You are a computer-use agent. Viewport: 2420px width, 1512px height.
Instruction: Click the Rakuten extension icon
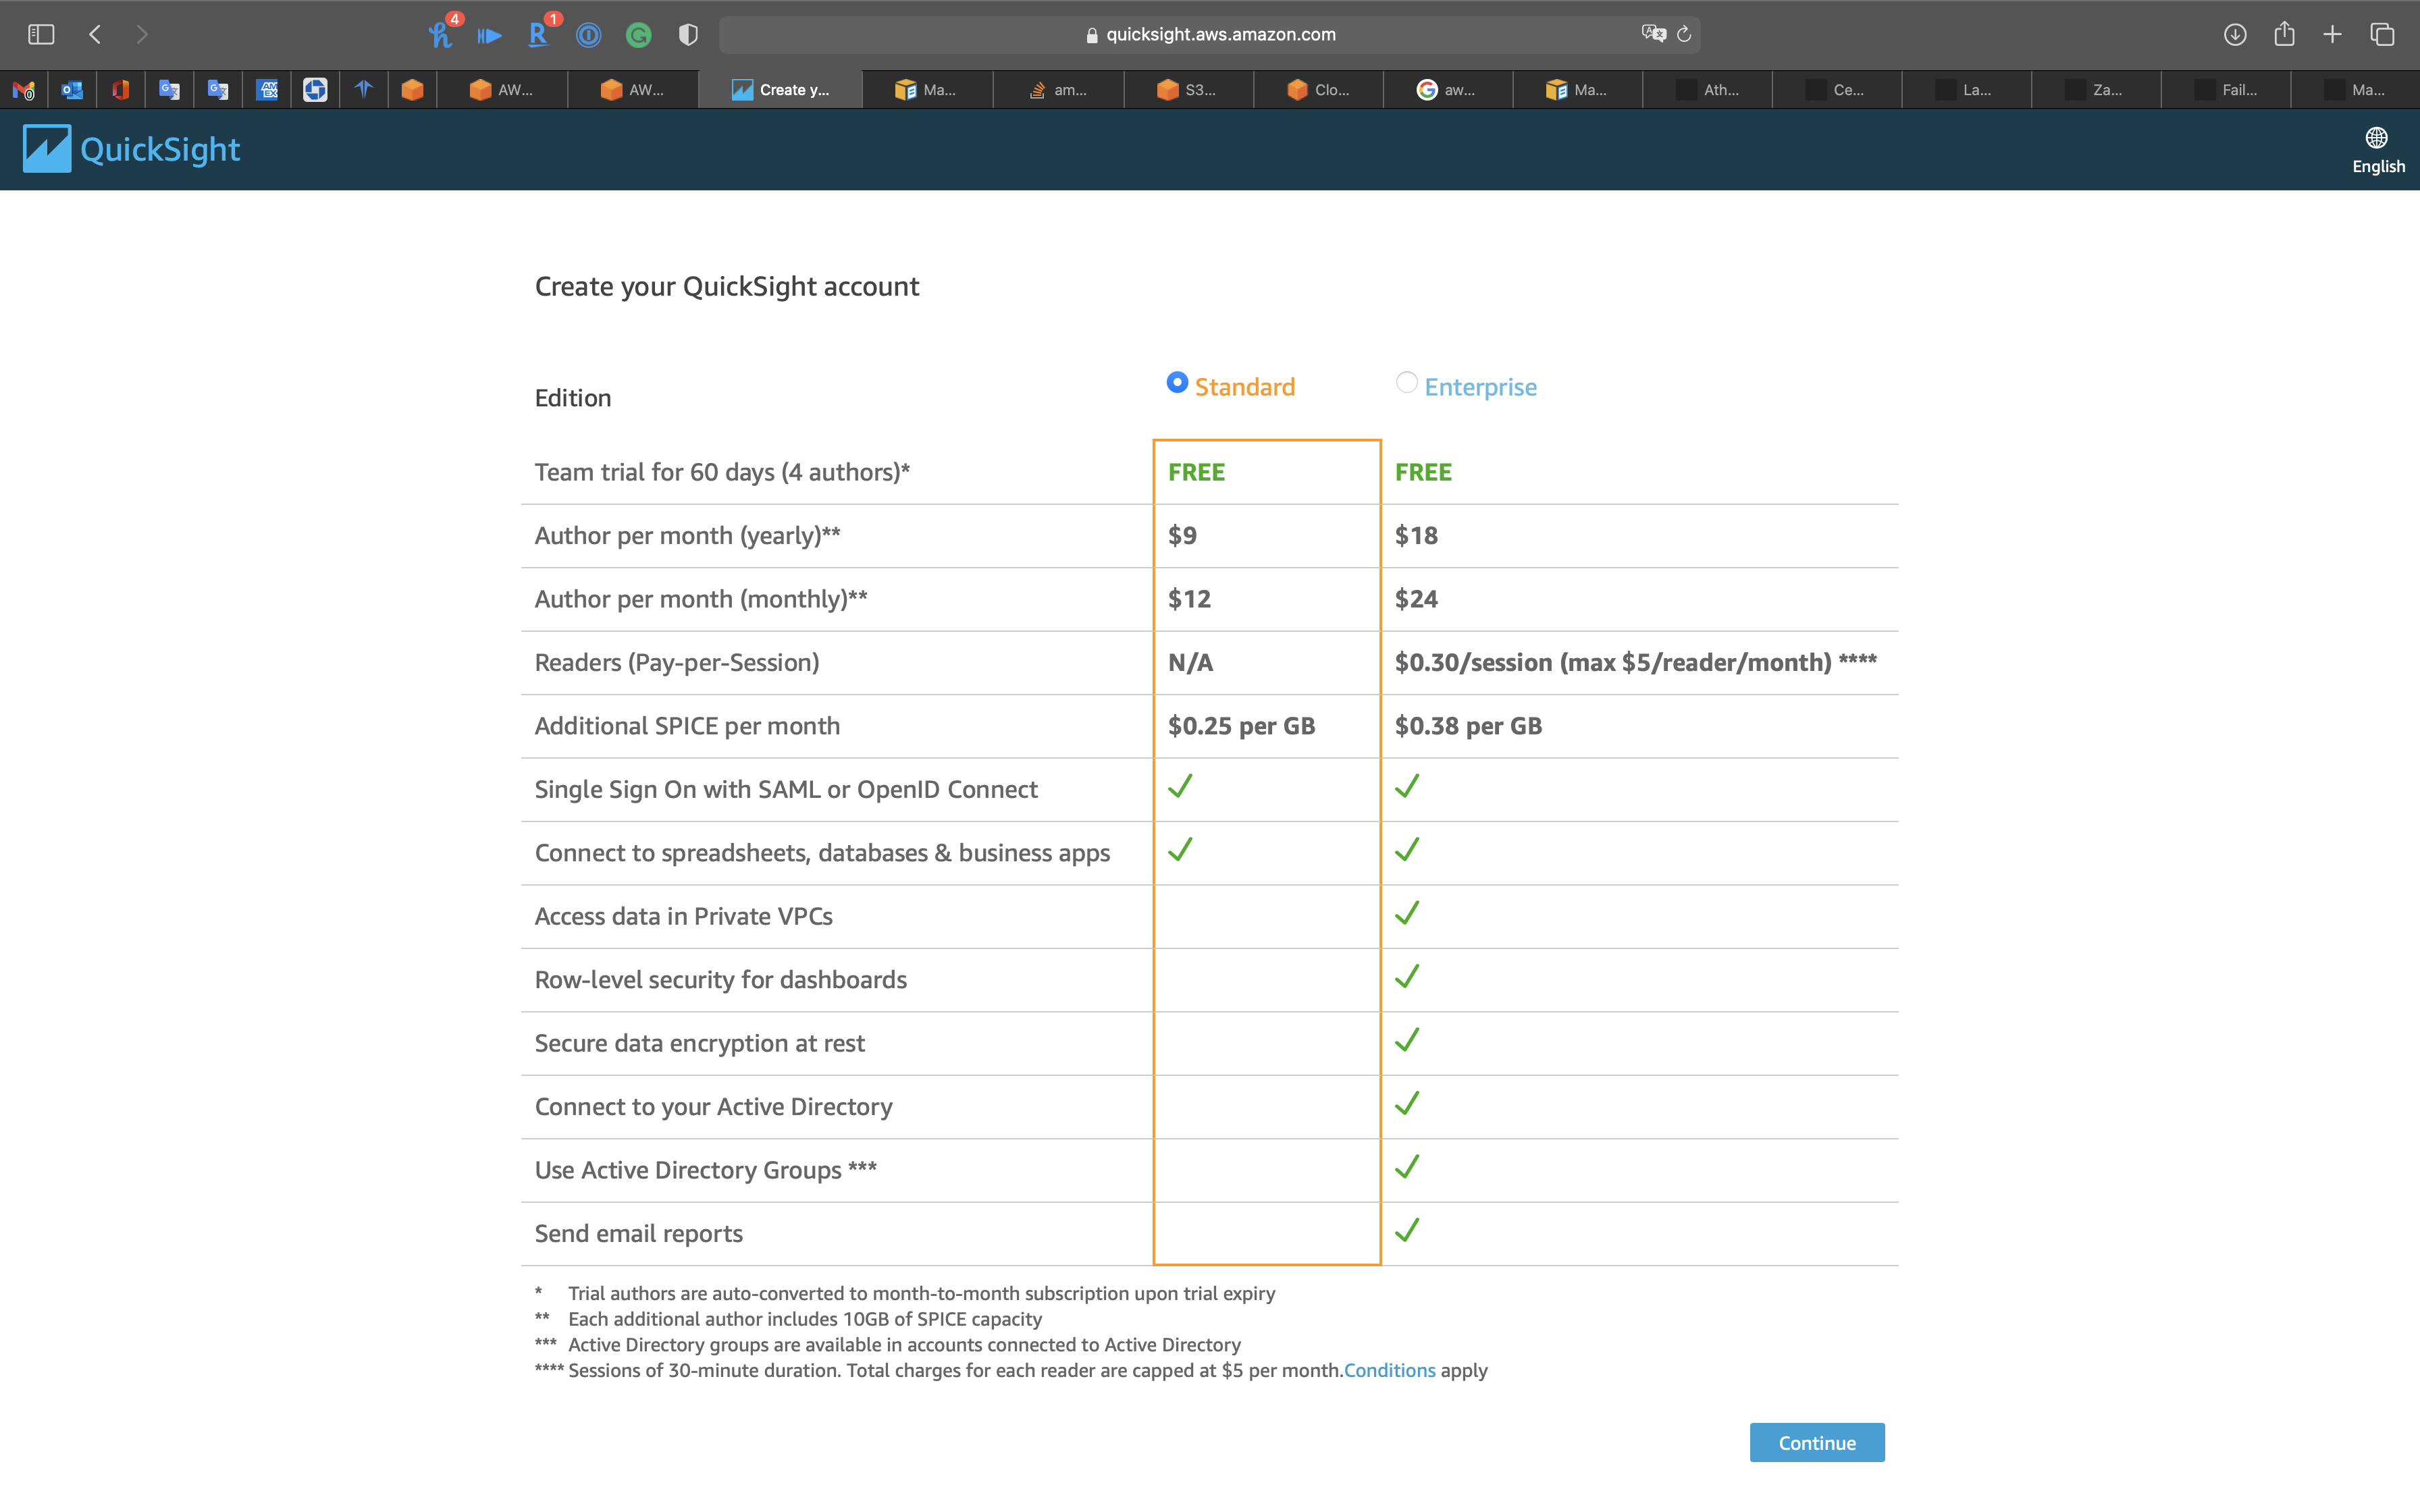(x=538, y=35)
